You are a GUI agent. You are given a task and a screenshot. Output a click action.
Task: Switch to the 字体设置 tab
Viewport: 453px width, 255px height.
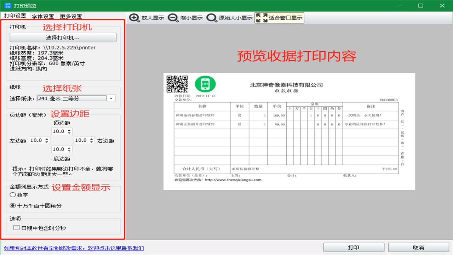pos(43,16)
